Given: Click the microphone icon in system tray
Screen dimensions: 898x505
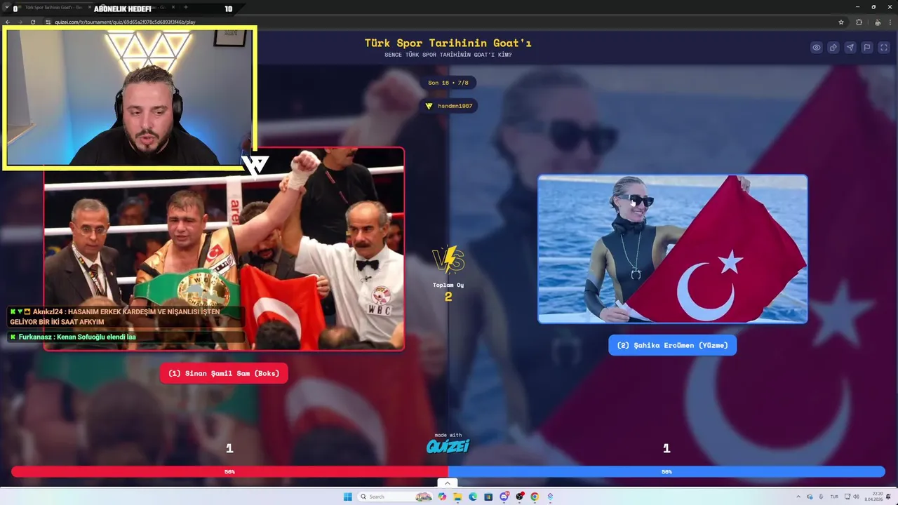Looking at the screenshot, I should point(821,497).
